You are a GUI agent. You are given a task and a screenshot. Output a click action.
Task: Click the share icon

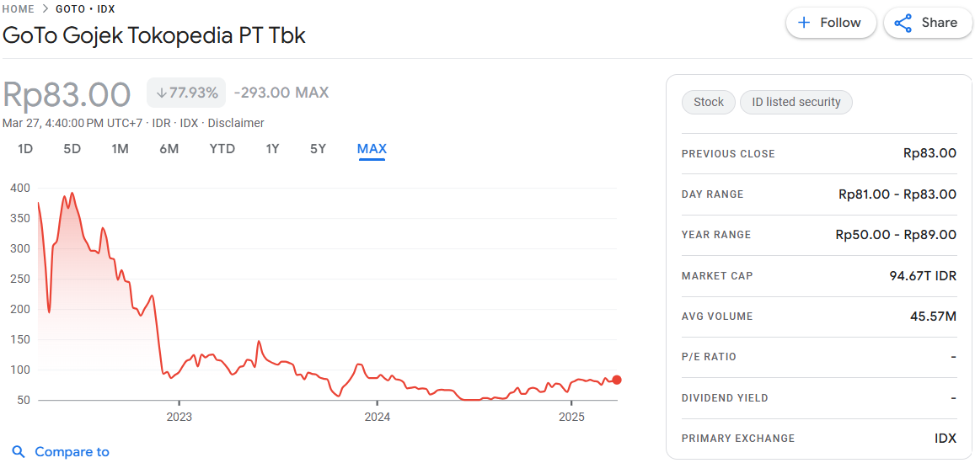tap(903, 23)
